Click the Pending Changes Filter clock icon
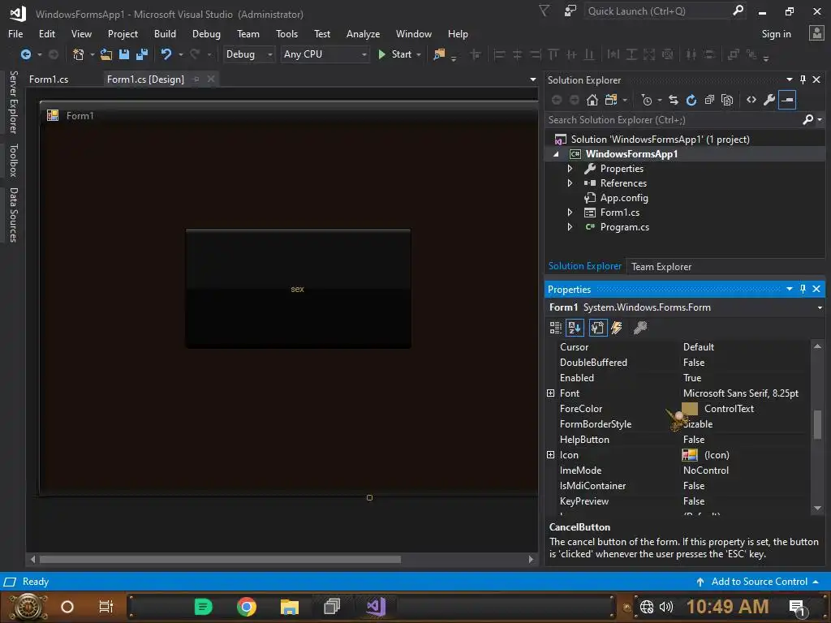 tap(647, 100)
